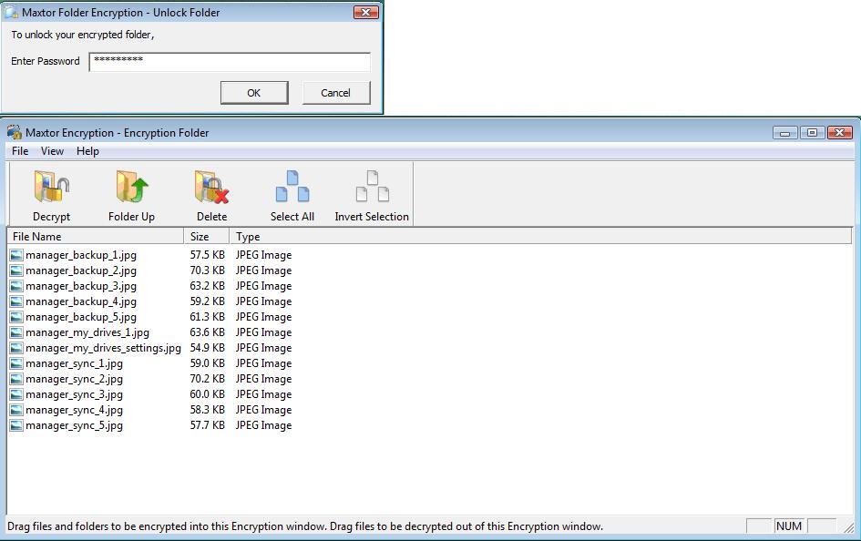
Task: Click the Invert Selection toolbar icon
Action: [x=372, y=187]
